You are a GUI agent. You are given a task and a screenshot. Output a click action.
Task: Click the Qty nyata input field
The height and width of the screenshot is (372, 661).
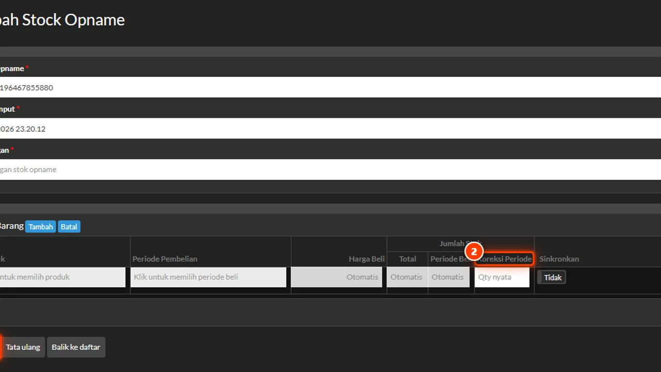[502, 277]
